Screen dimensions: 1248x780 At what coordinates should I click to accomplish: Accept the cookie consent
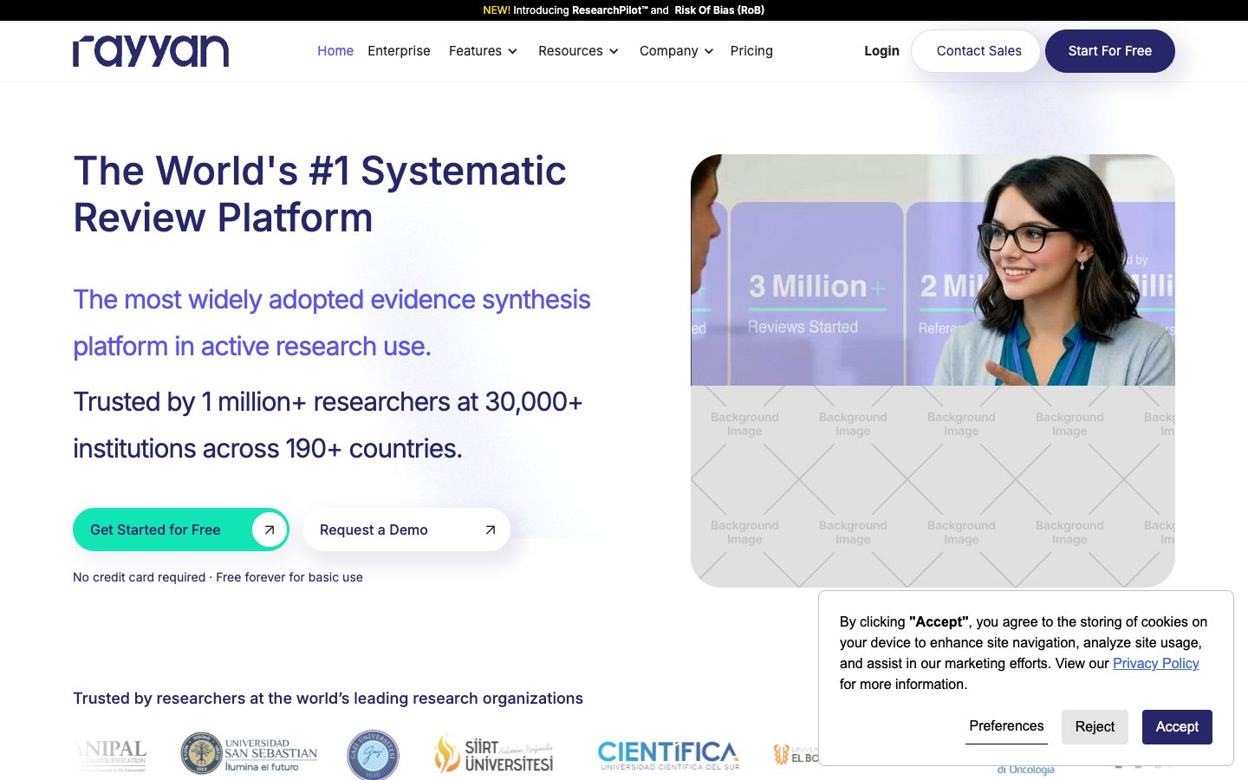(x=1177, y=727)
